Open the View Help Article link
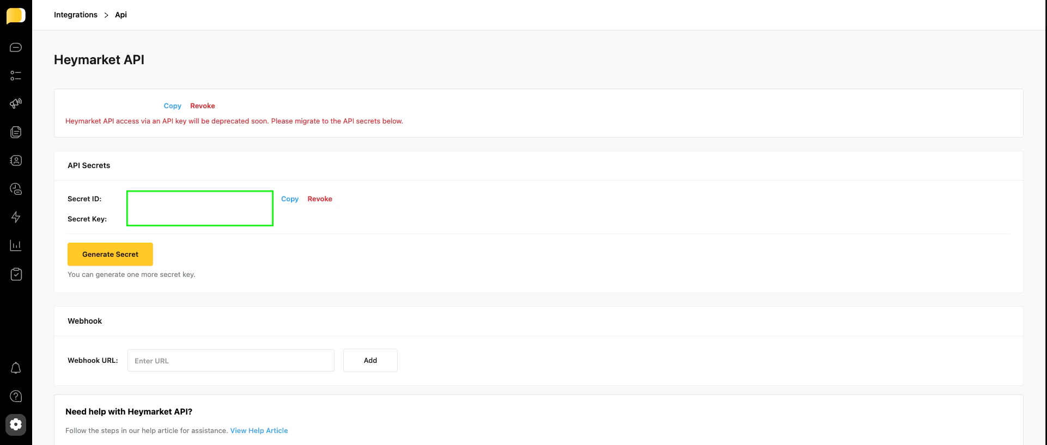 pos(259,430)
